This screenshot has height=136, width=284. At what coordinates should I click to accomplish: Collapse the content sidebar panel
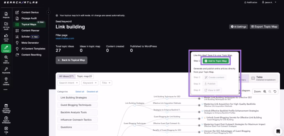click(48, 12)
